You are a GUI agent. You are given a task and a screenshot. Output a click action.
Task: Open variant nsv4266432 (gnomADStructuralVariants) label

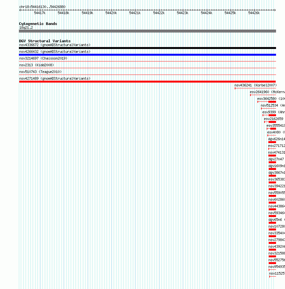55,52
